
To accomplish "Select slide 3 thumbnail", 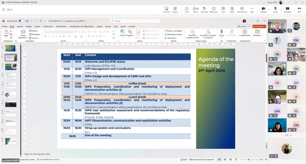I will pos(11,67).
